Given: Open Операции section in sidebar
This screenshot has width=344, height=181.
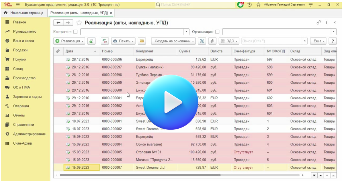Looking at the screenshot, I should click(21, 106).
